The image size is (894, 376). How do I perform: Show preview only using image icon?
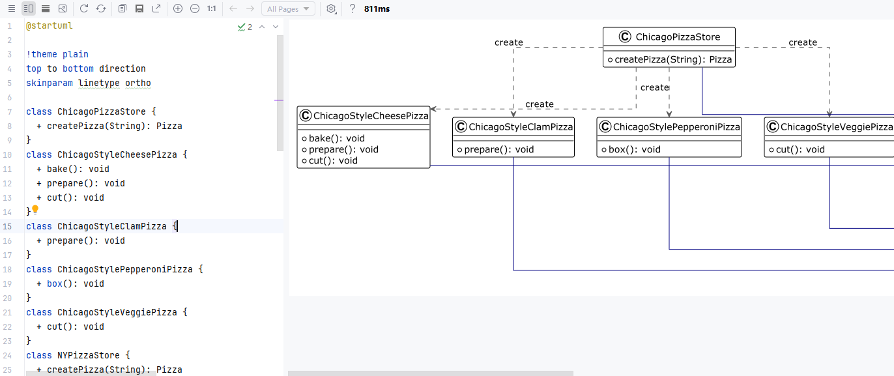coord(63,8)
